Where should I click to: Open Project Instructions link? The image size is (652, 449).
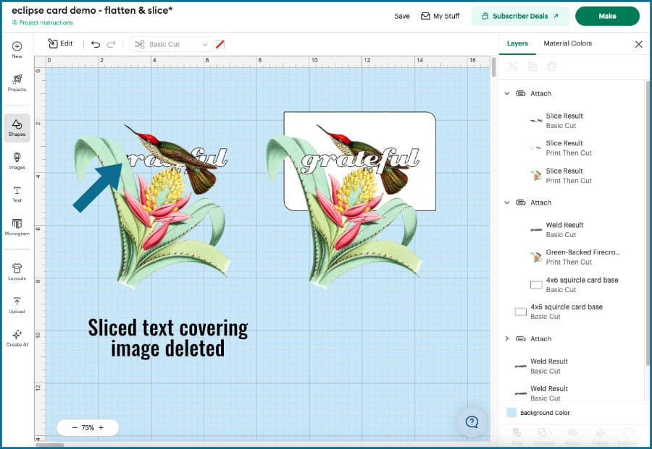click(43, 23)
